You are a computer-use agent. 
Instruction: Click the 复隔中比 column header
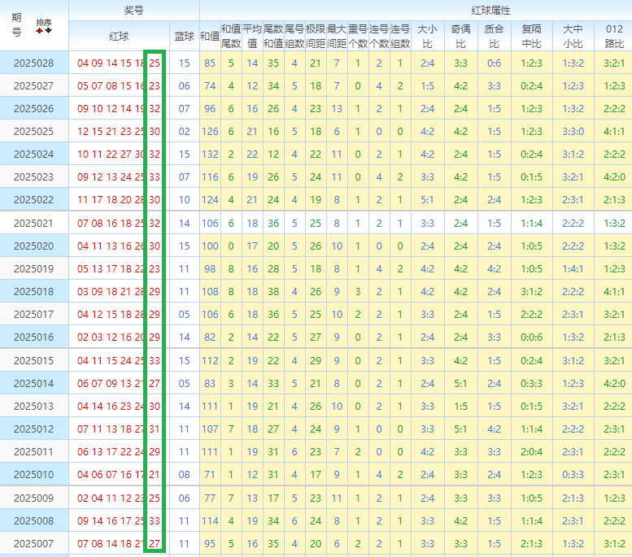[531, 37]
